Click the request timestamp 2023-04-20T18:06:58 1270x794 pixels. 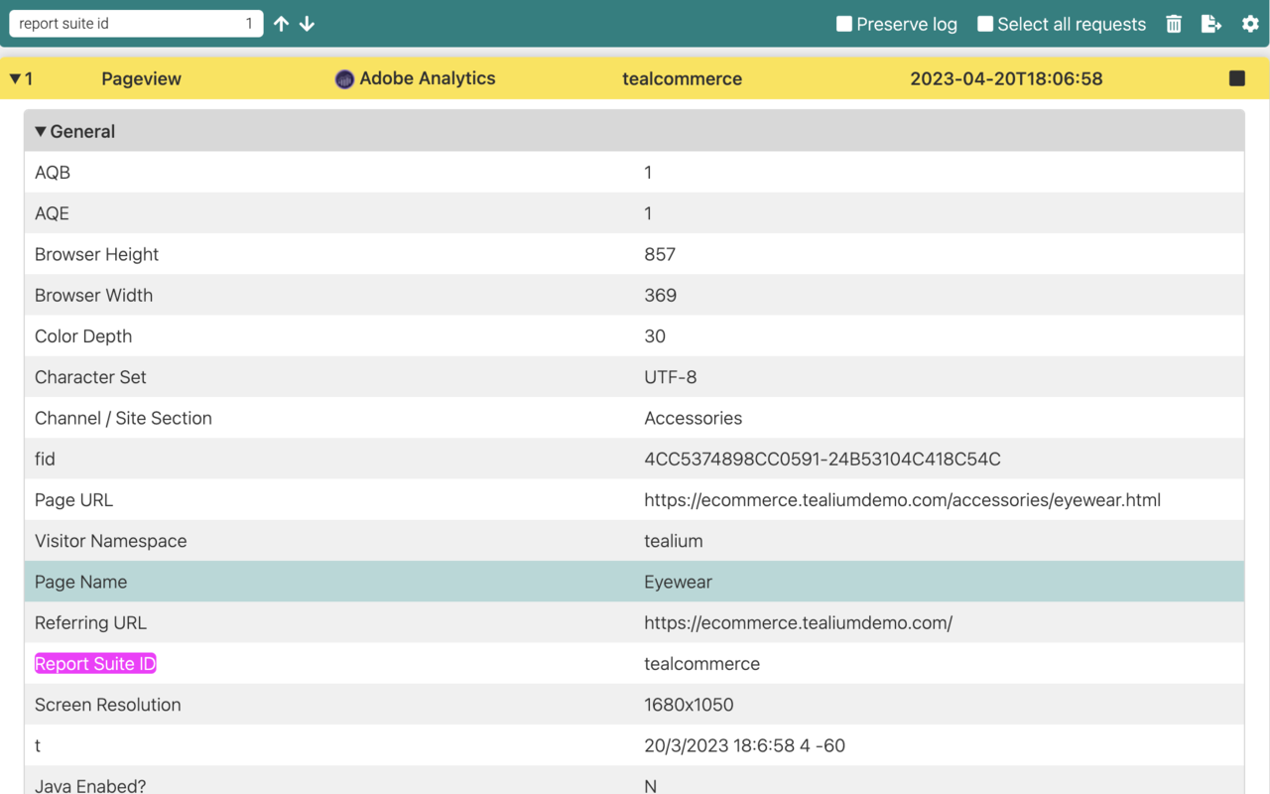[x=1006, y=79]
